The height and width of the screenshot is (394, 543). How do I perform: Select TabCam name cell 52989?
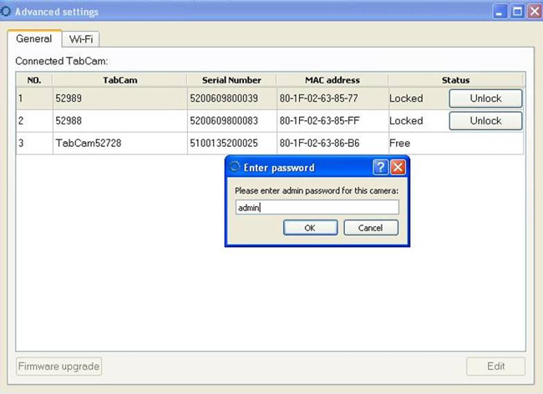119,98
